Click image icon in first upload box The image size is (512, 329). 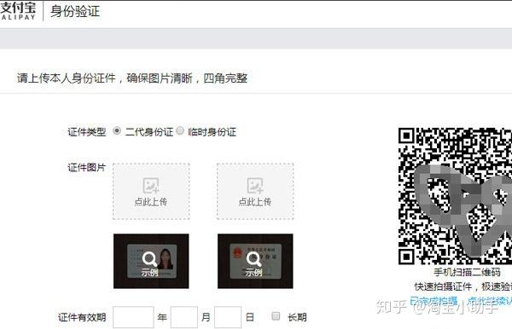(151, 186)
